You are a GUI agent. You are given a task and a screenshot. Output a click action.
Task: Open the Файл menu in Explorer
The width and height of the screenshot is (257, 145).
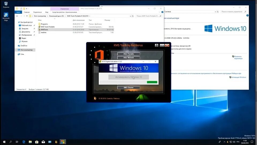tap(18, 12)
